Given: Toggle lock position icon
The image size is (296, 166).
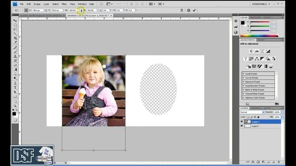Looking at the screenshot, I should 255,117.
